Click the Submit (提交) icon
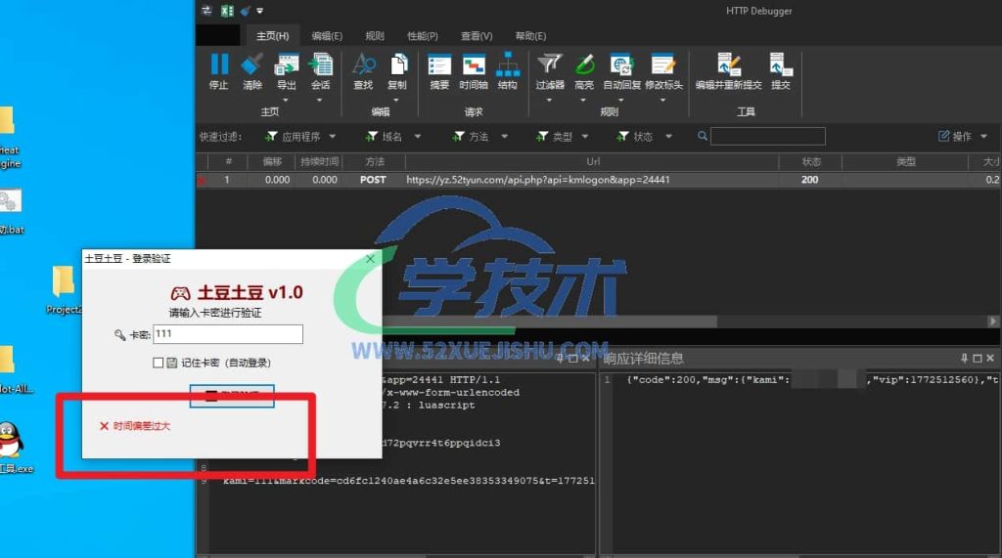The width and height of the screenshot is (1002, 558). point(780,64)
